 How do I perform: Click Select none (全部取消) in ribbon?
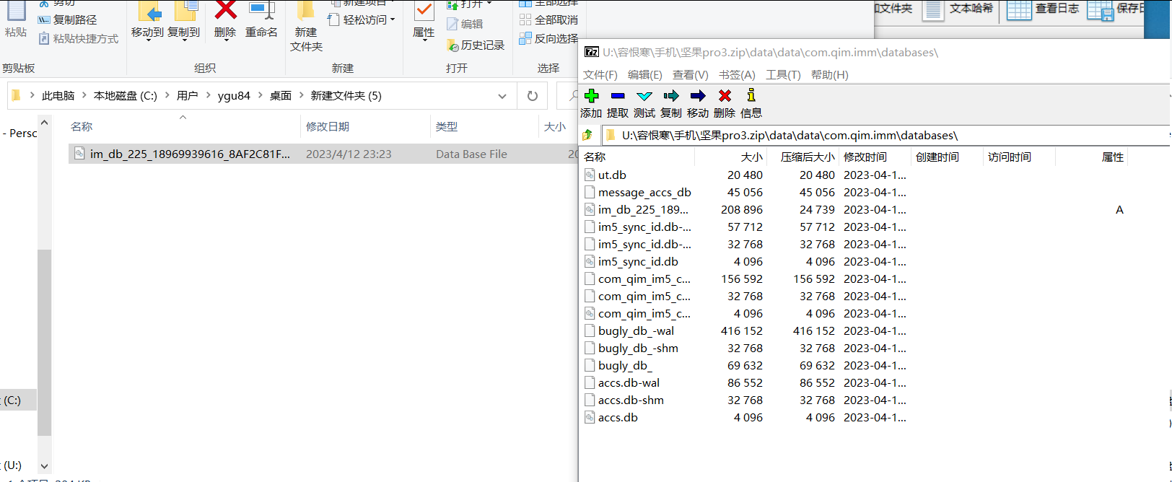pos(549,20)
